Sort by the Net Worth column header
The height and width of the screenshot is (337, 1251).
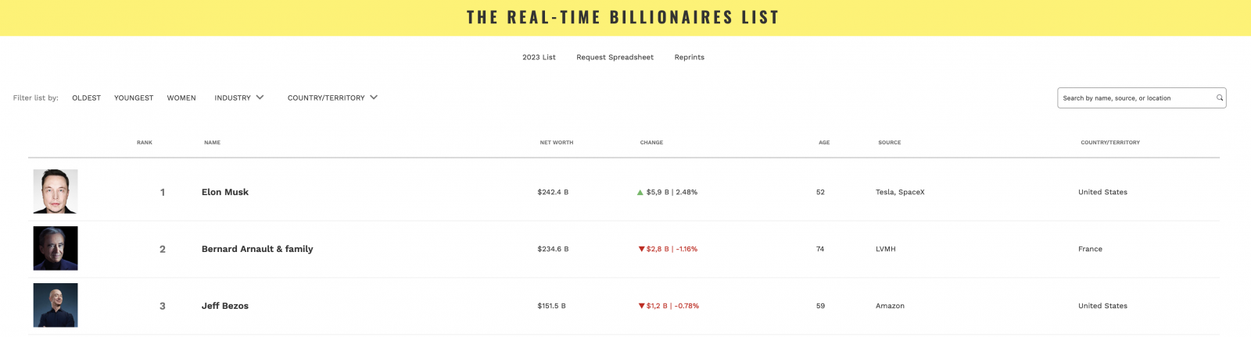(x=556, y=143)
